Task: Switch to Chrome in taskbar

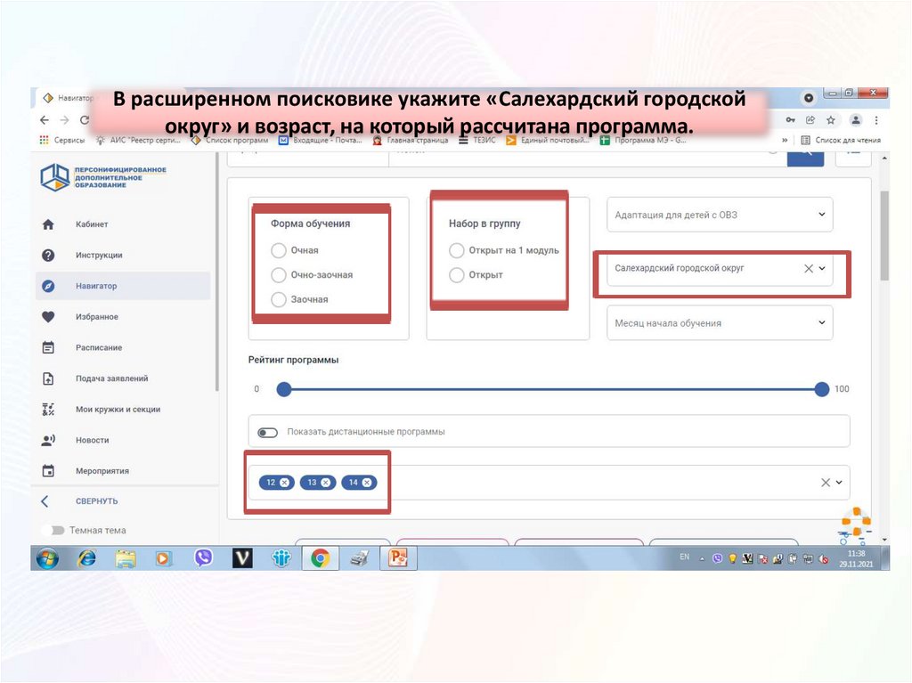Action: [320, 558]
